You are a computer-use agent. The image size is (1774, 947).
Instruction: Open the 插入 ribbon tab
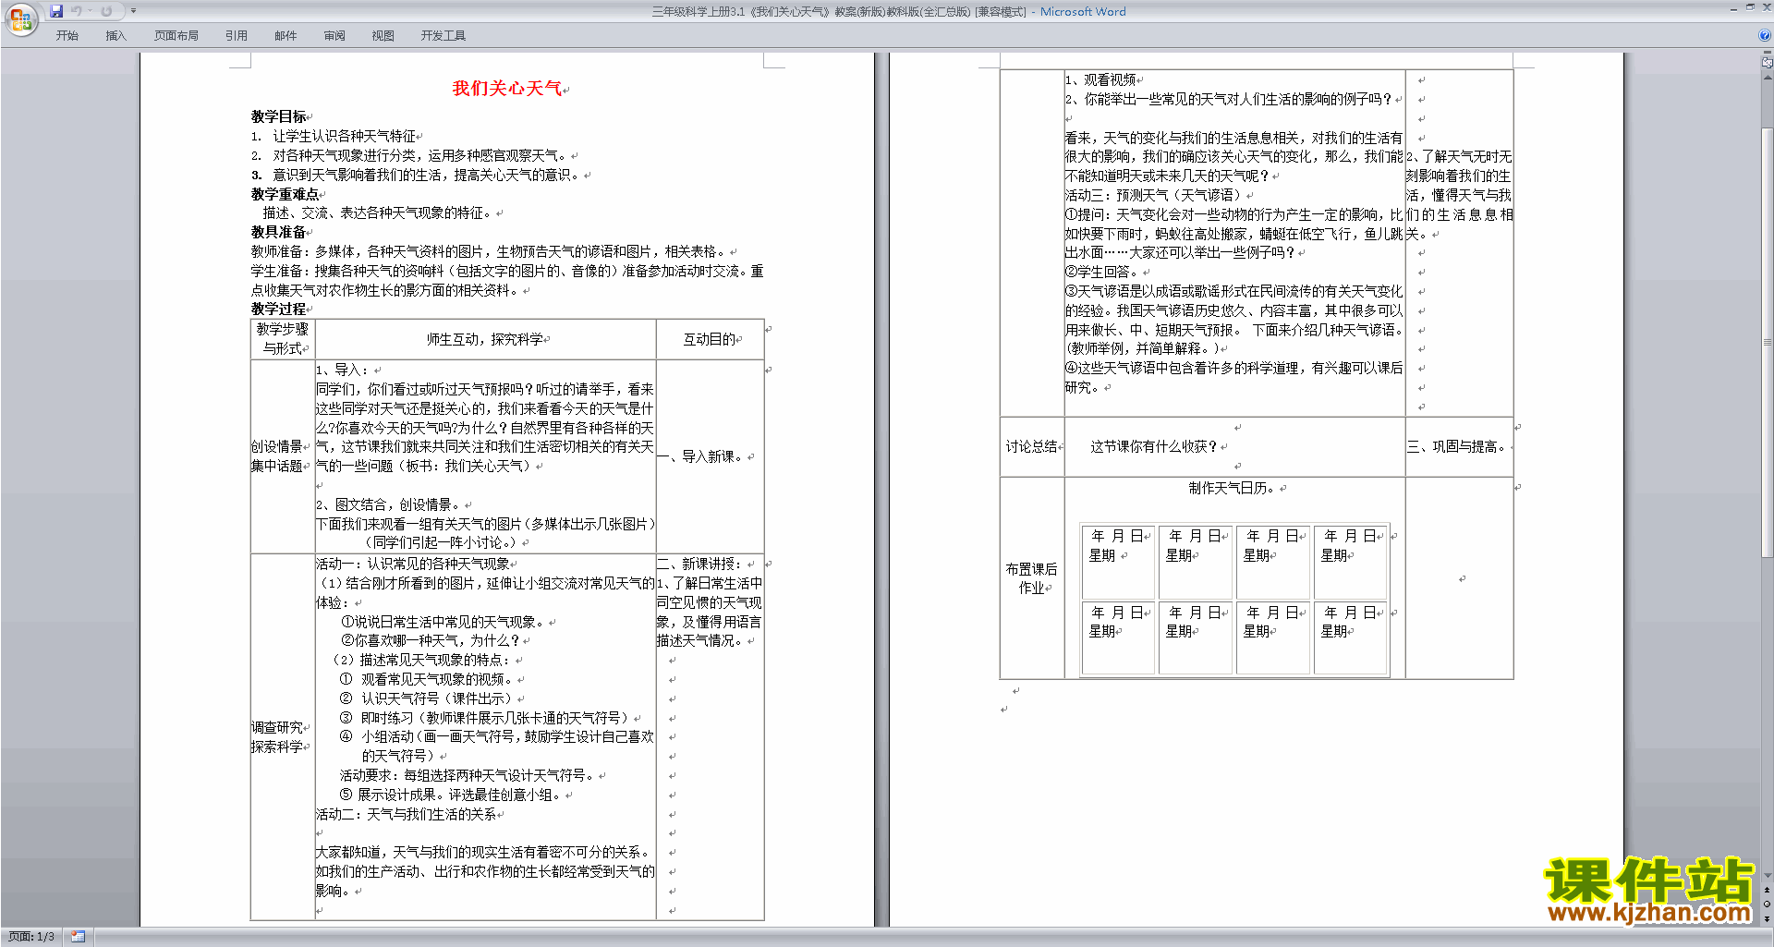pyautogui.click(x=115, y=36)
